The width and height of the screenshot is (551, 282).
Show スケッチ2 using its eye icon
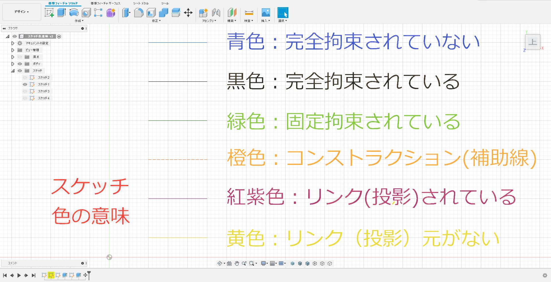25,78
